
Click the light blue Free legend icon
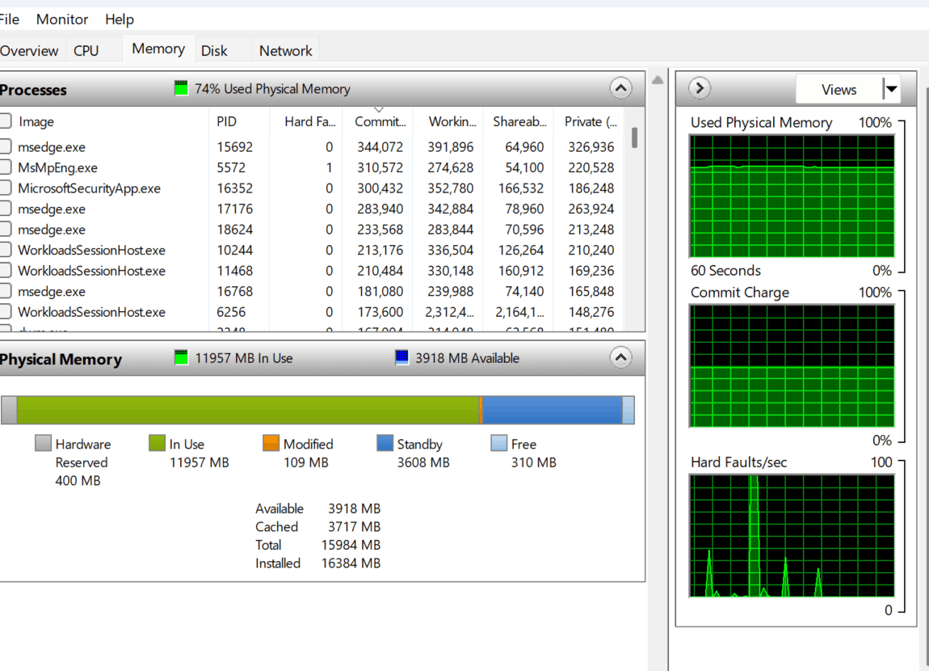[498, 443]
